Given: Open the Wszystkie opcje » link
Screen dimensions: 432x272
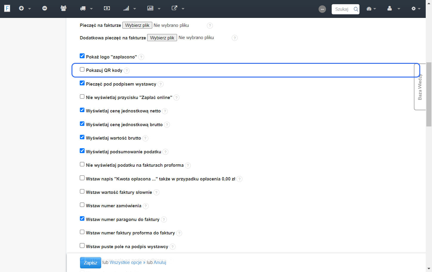Looking at the screenshot, I should (127, 262).
